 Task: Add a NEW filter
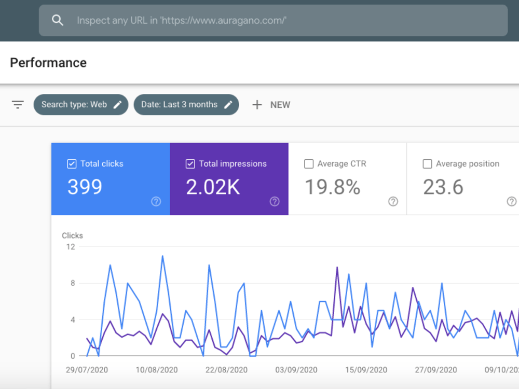coord(271,105)
